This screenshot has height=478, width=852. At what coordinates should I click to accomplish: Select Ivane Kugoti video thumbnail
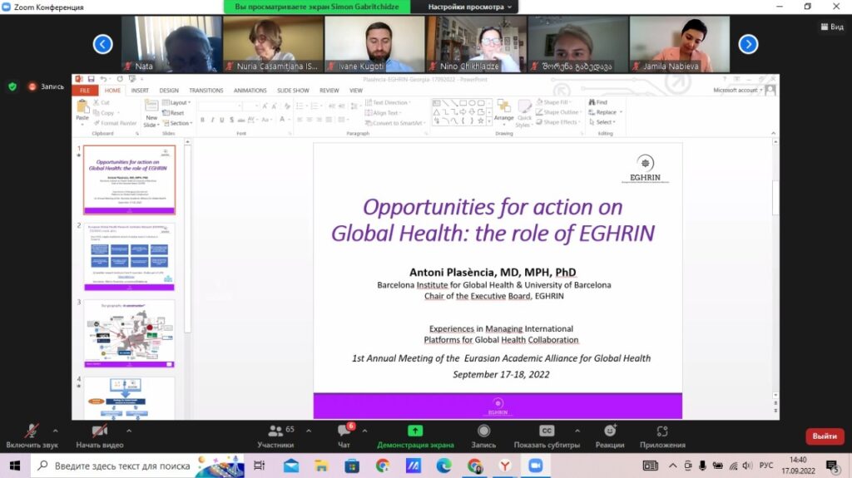coord(375,44)
